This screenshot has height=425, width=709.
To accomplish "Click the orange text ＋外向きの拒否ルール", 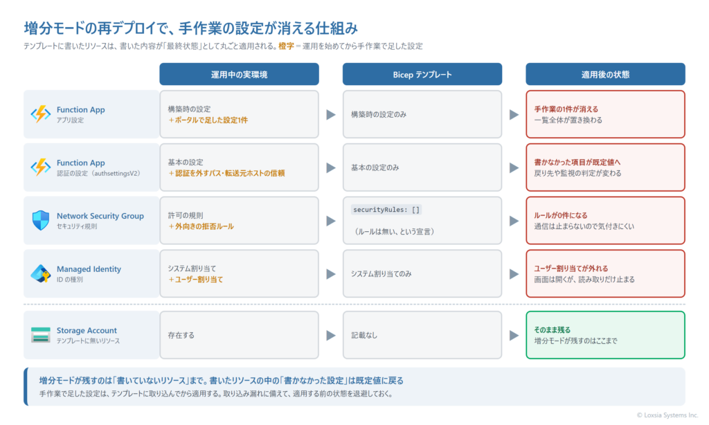I will point(201,226).
